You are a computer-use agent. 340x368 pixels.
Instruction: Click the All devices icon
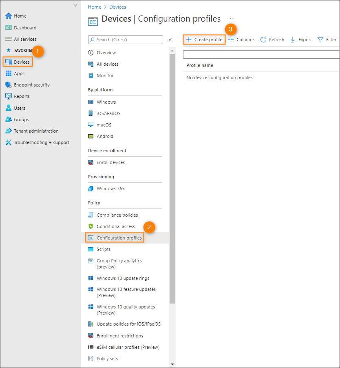coord(91,64)
